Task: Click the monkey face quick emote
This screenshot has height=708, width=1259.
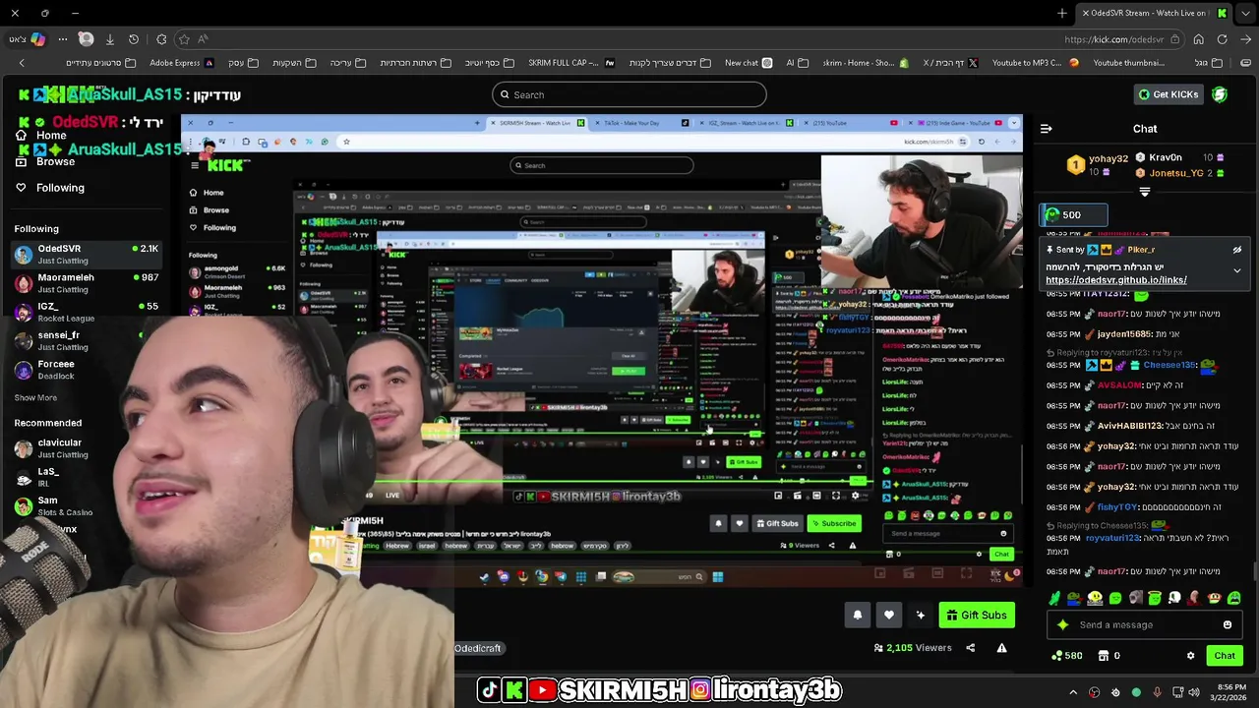Action: tap(1215, 598)
